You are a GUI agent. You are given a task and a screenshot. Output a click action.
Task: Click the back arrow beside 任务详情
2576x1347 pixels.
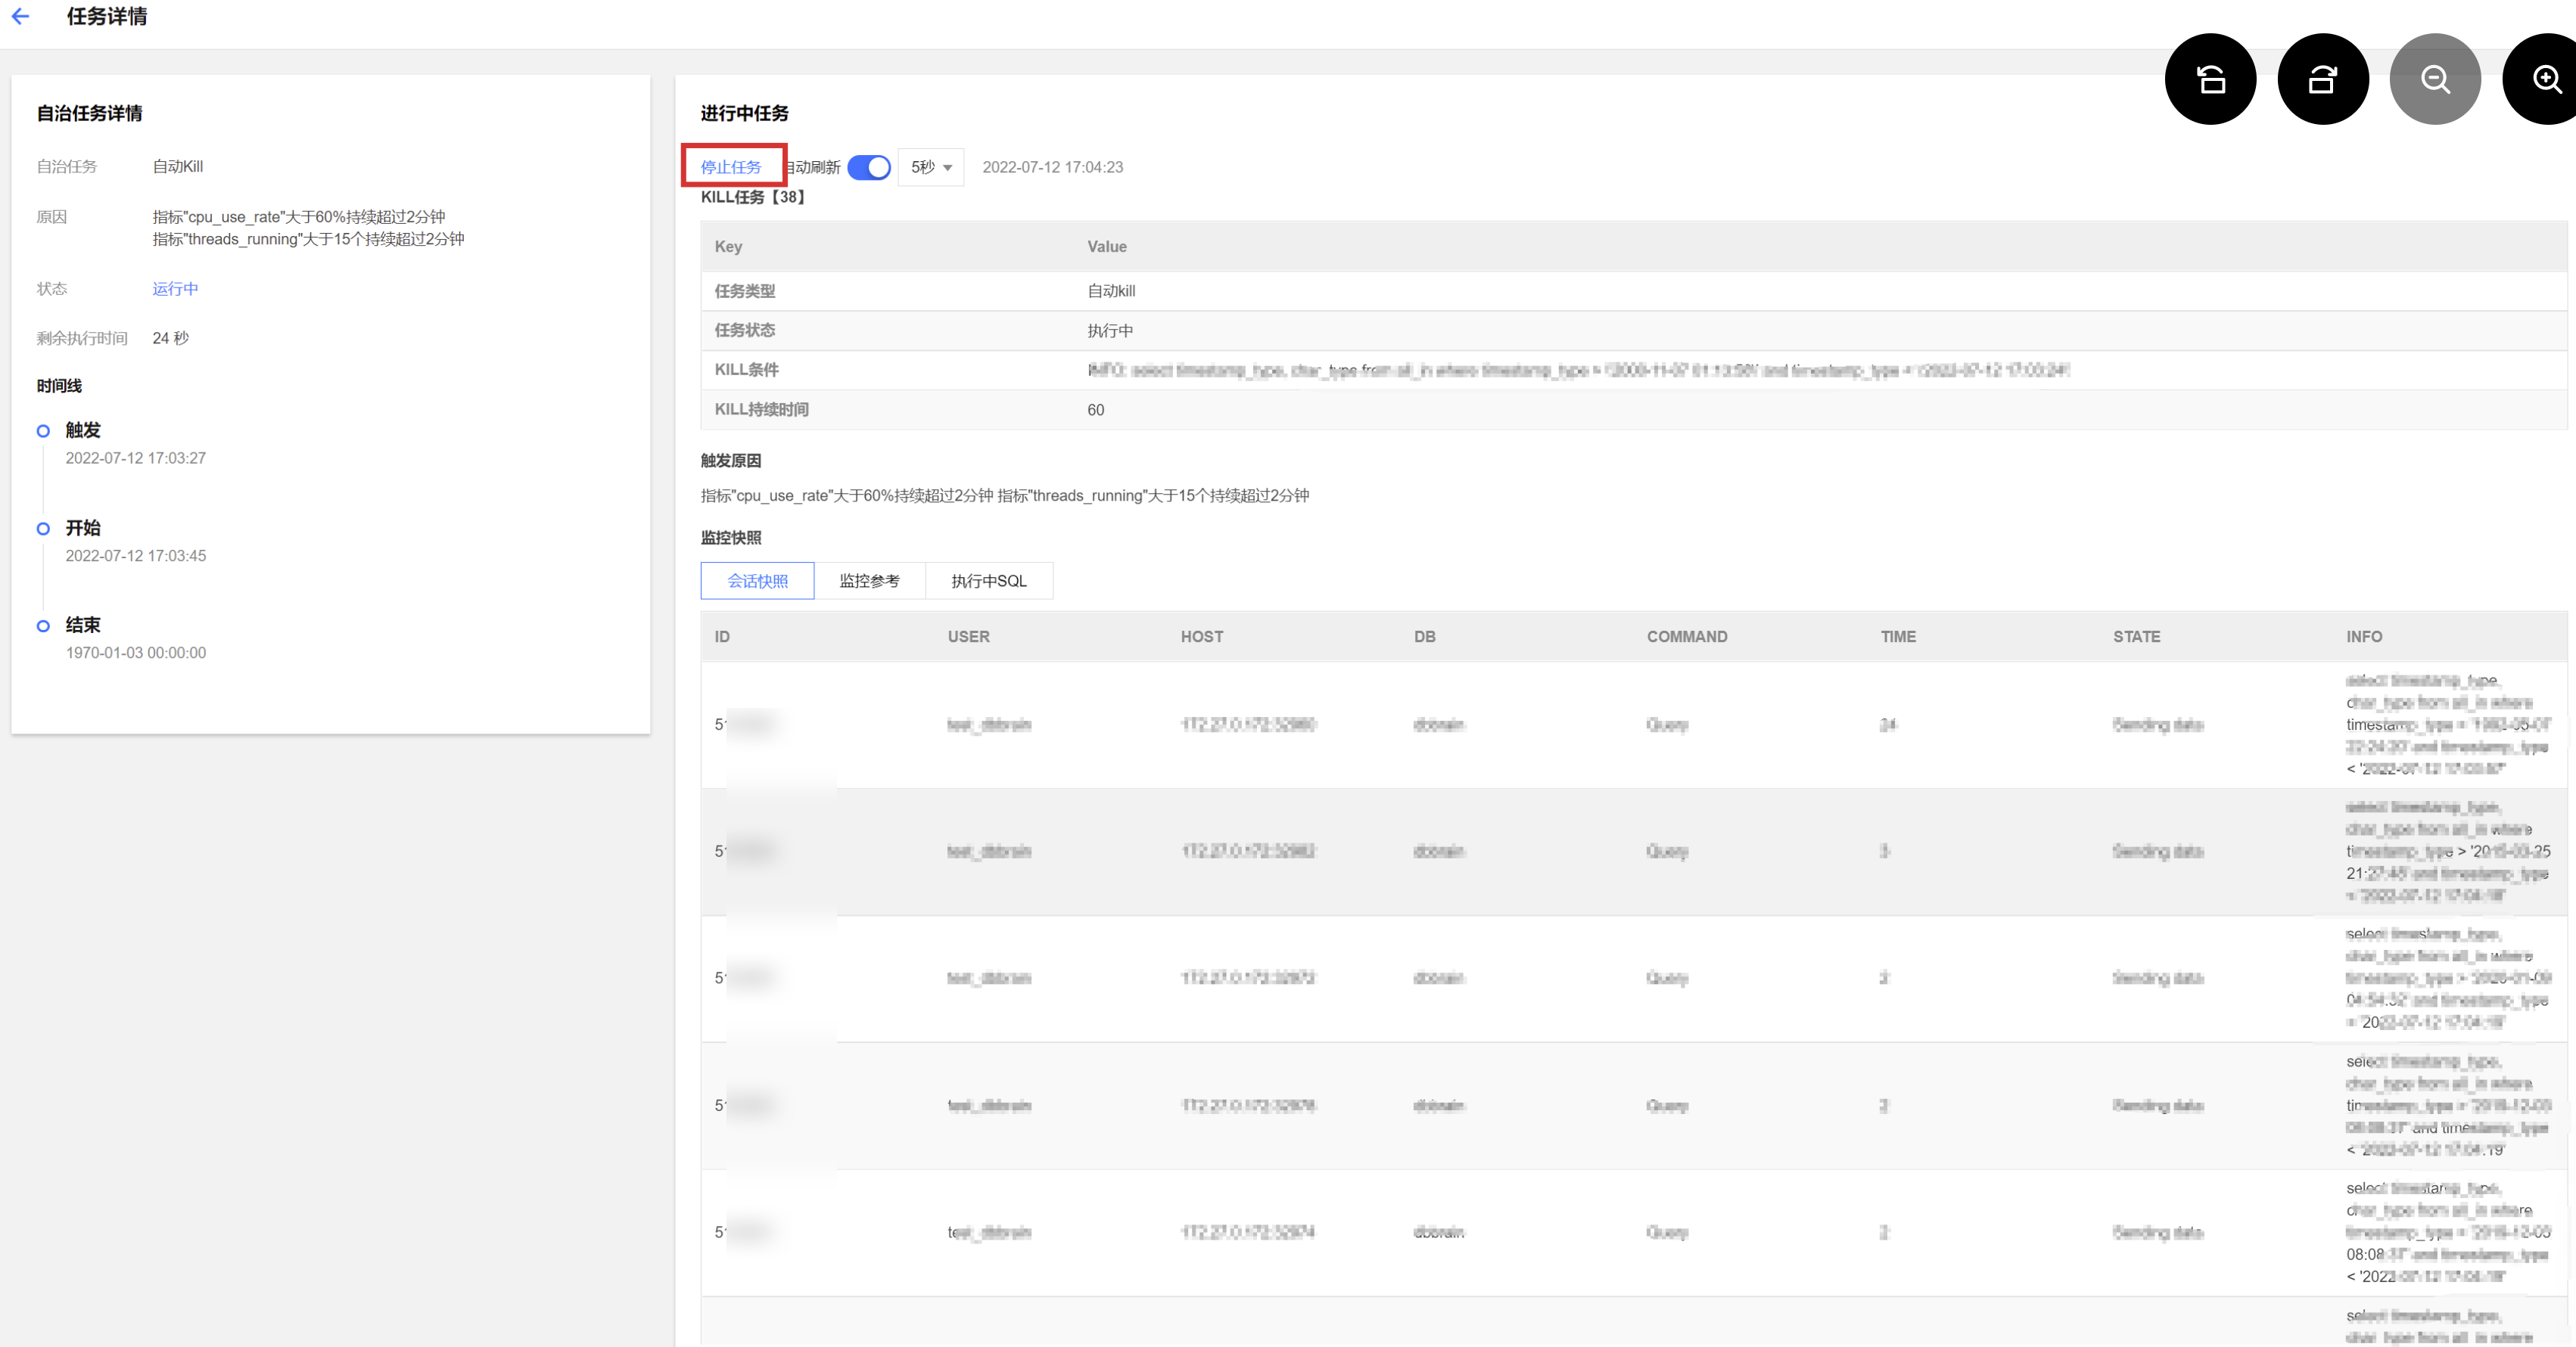point(21,17)
